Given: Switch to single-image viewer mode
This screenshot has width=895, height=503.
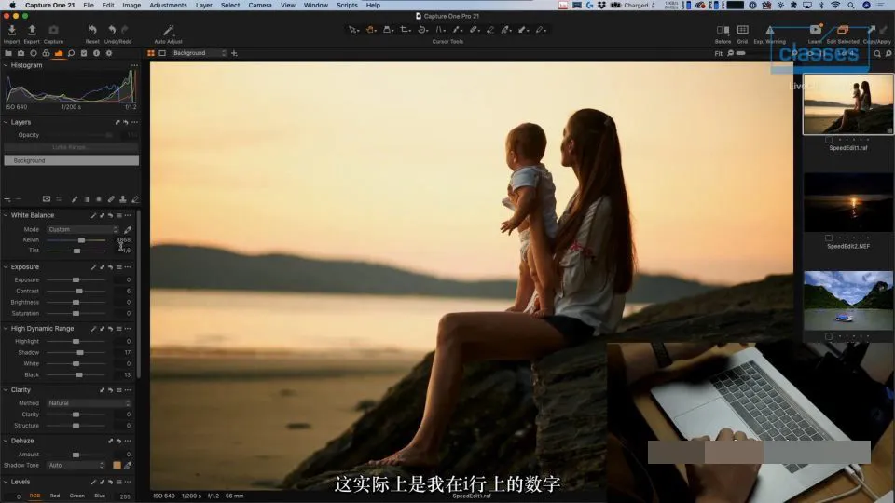Looking at the screenshot, I should click(162, 53).
